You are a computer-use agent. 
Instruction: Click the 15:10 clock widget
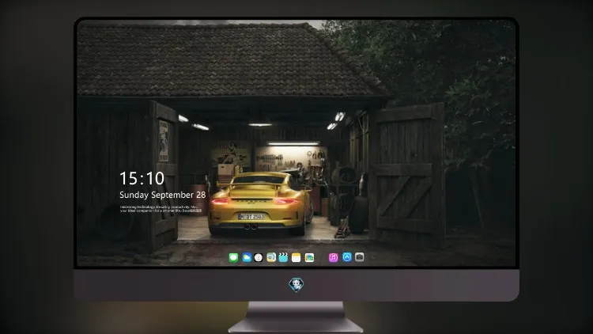tap(142, 178)
